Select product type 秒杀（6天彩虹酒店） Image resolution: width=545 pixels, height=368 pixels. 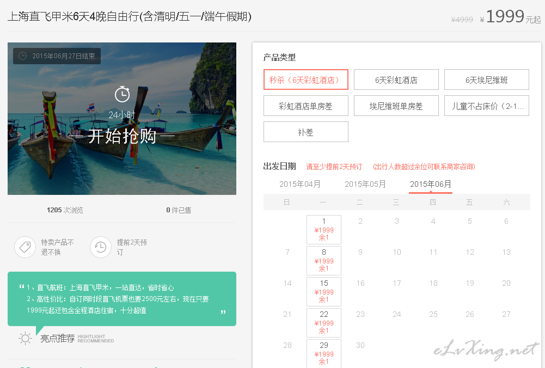tap(305, 79)
